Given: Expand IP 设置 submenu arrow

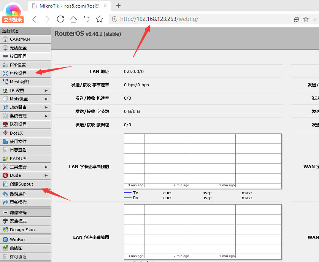Looking at the screenshot, I should (x=46, y=91).
